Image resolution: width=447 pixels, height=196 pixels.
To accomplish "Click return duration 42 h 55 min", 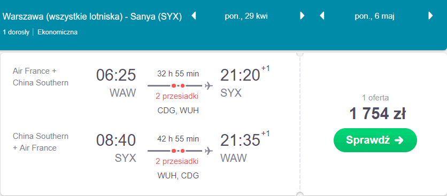I will 178,139.
